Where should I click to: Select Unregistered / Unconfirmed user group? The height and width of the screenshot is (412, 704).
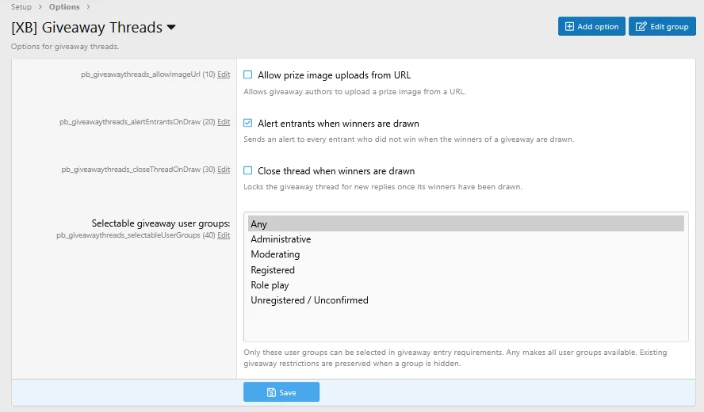coord(466,300)
